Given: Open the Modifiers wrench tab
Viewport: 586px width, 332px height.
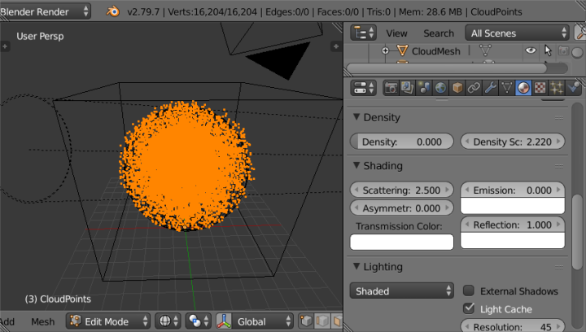Looking at the screenshot, I should pyautogui.click(x=492, y=88).
